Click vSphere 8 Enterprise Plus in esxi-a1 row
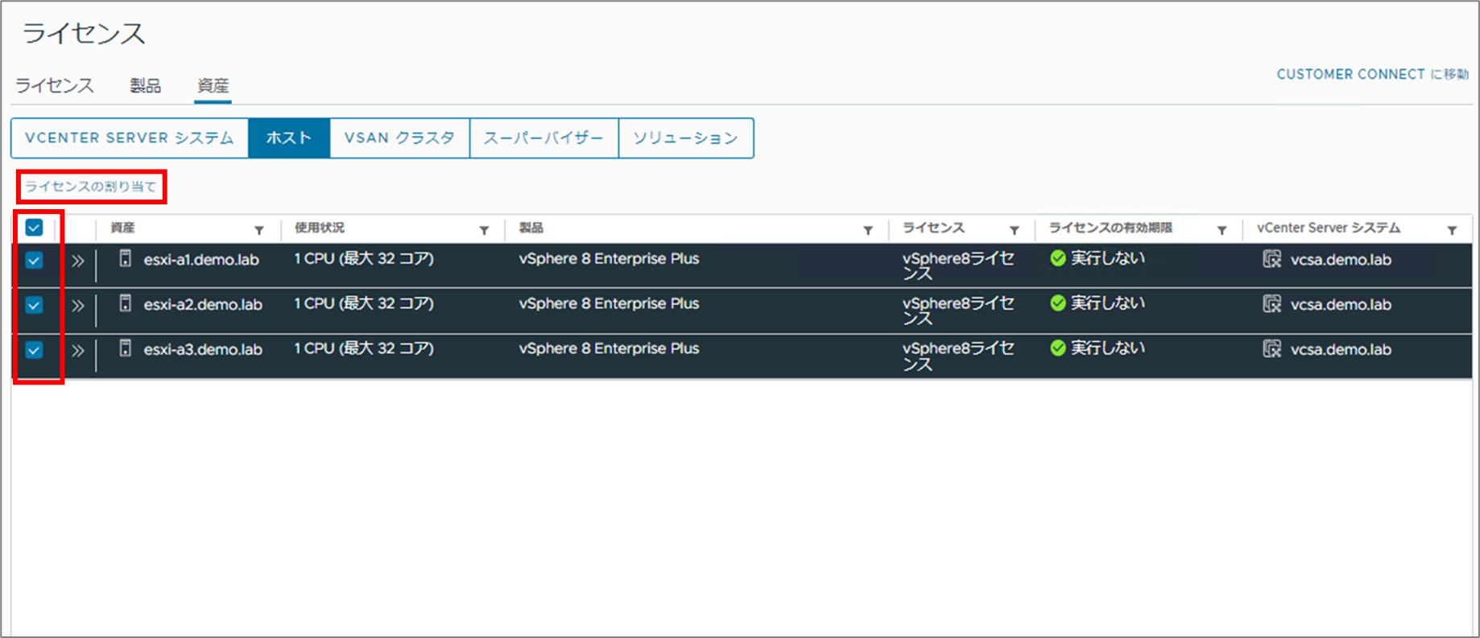The image size is (1480, 638). point(609,259)
